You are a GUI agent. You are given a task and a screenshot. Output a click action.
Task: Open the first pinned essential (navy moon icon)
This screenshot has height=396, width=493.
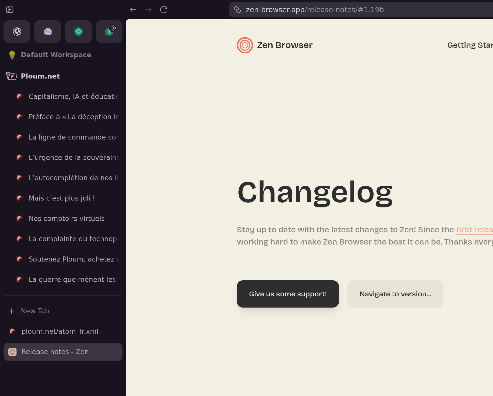pos(17,32)
